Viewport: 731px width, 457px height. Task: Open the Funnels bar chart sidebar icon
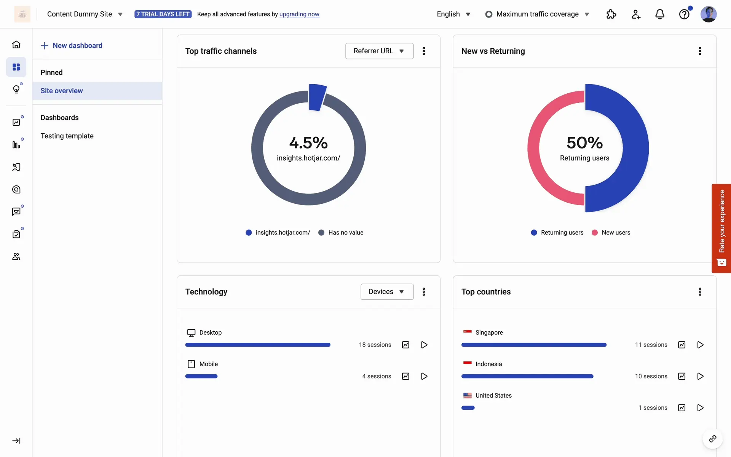16,145
